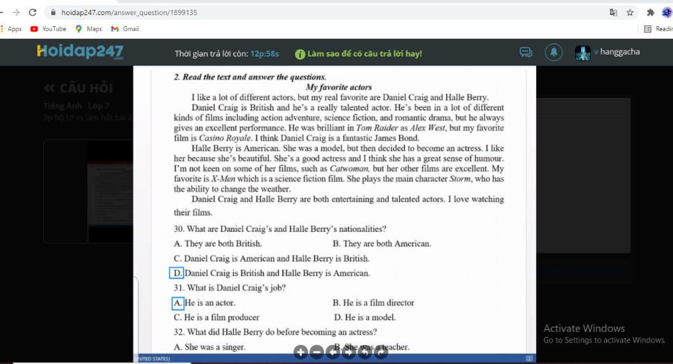Open the YouTube bookmark
The height and width of the screenshot is (364, 673).
coord(48,29)
